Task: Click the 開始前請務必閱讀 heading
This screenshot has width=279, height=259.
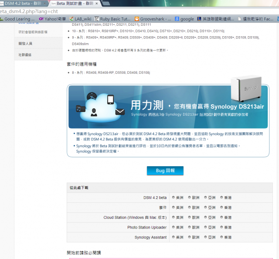Action: (x=84, y=253)
